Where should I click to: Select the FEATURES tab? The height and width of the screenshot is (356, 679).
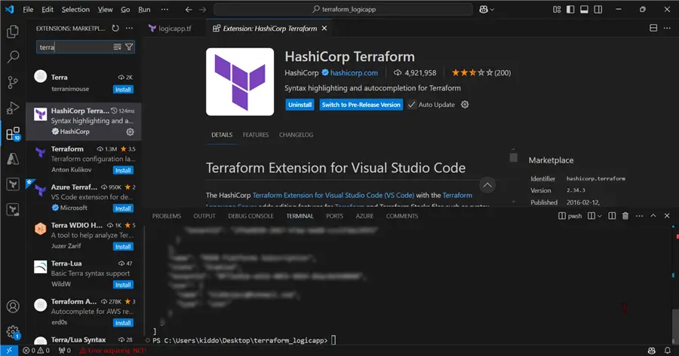coord(256,135)
